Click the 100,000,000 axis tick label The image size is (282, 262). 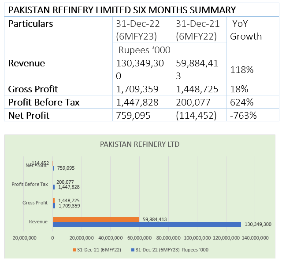pyautogui.click(x=197, y=238)
